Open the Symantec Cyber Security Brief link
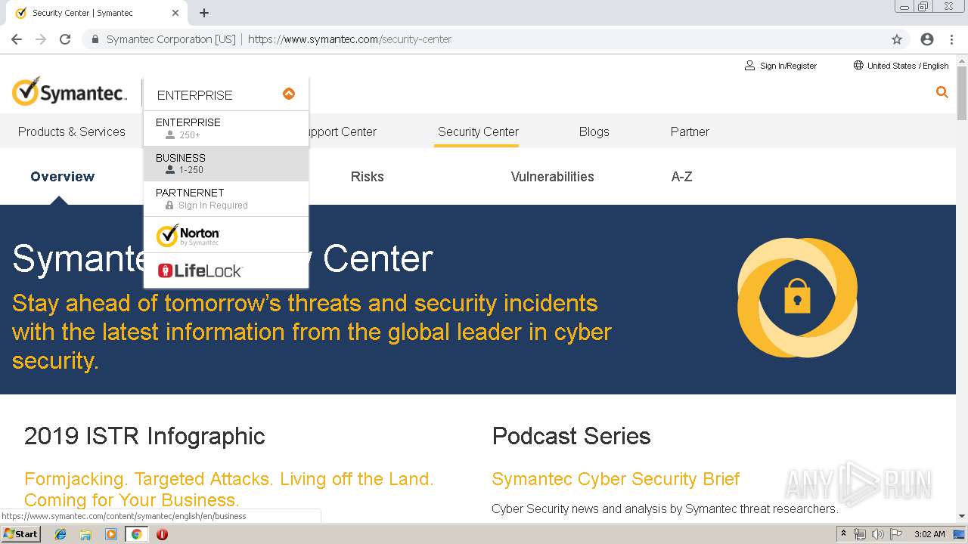 pyautogui.click(x=615, y=479)
